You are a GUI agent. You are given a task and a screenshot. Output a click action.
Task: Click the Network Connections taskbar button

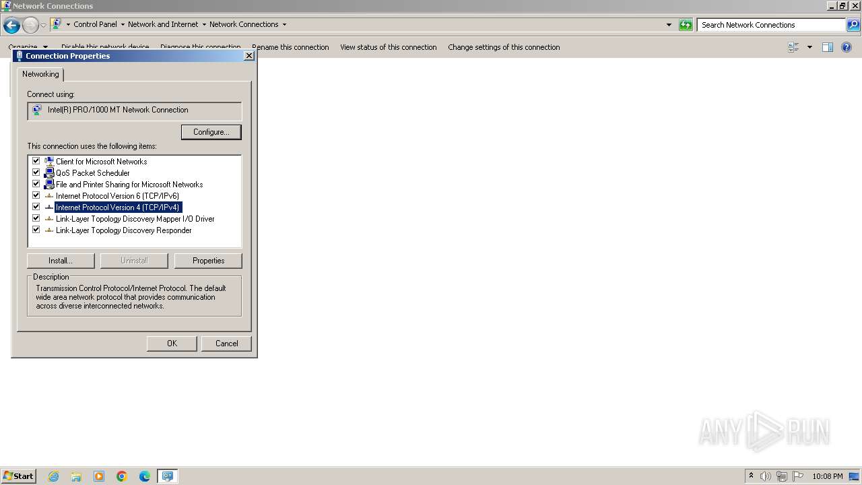click(167, 476)
